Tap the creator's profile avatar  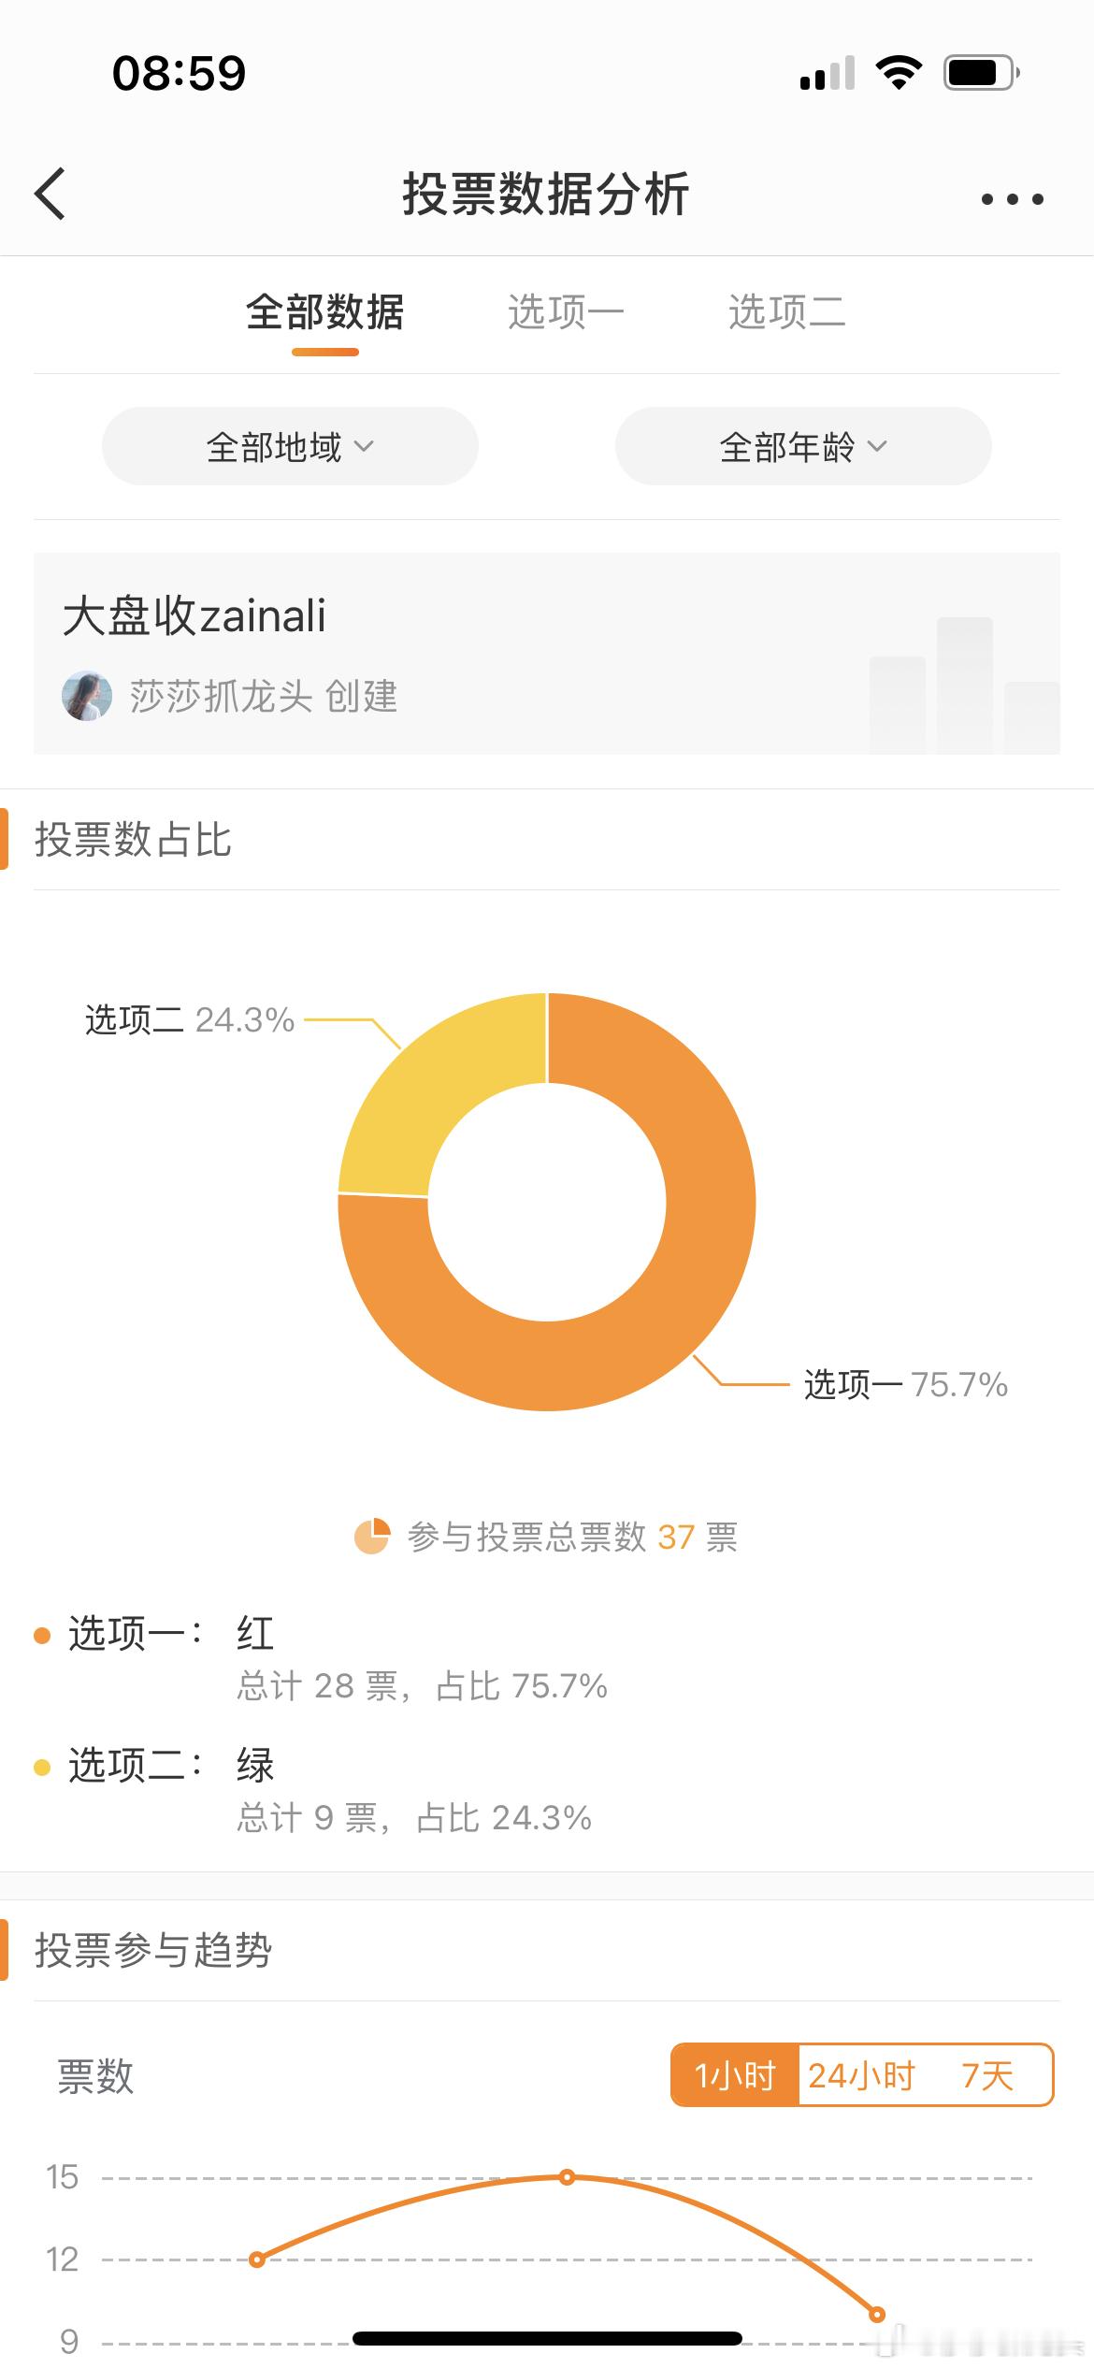point(87,696)
